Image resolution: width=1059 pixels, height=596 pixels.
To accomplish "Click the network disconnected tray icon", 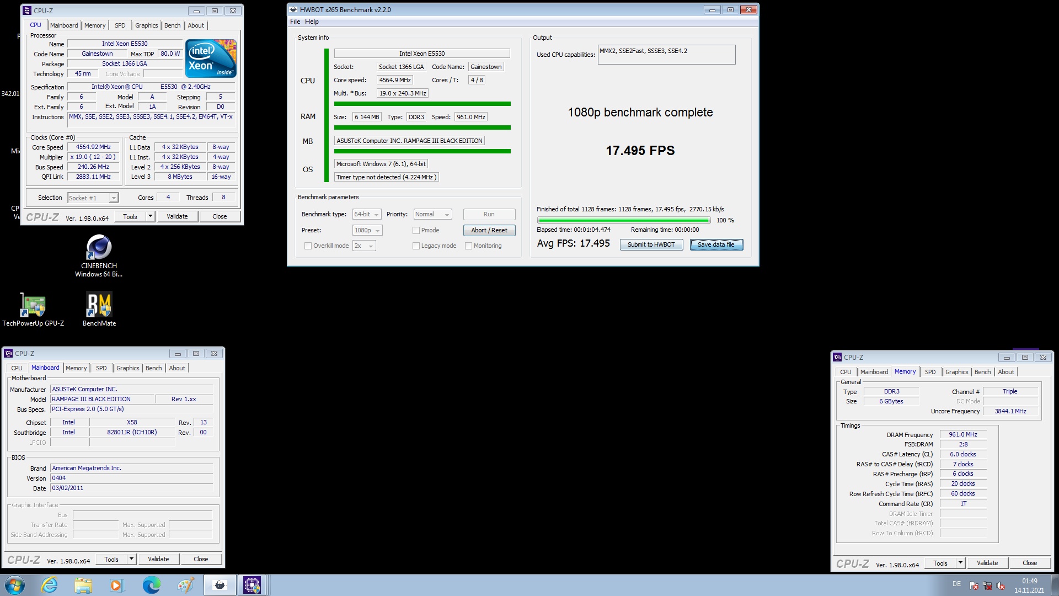I will 987,586.
